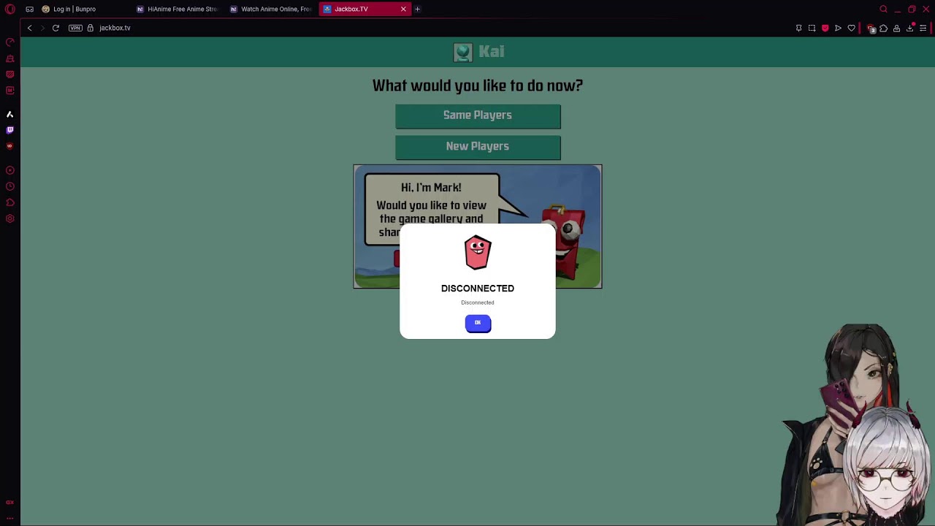Open the extension icon with badge 3
The image size is (935, 526).
(x=871, y=28)
